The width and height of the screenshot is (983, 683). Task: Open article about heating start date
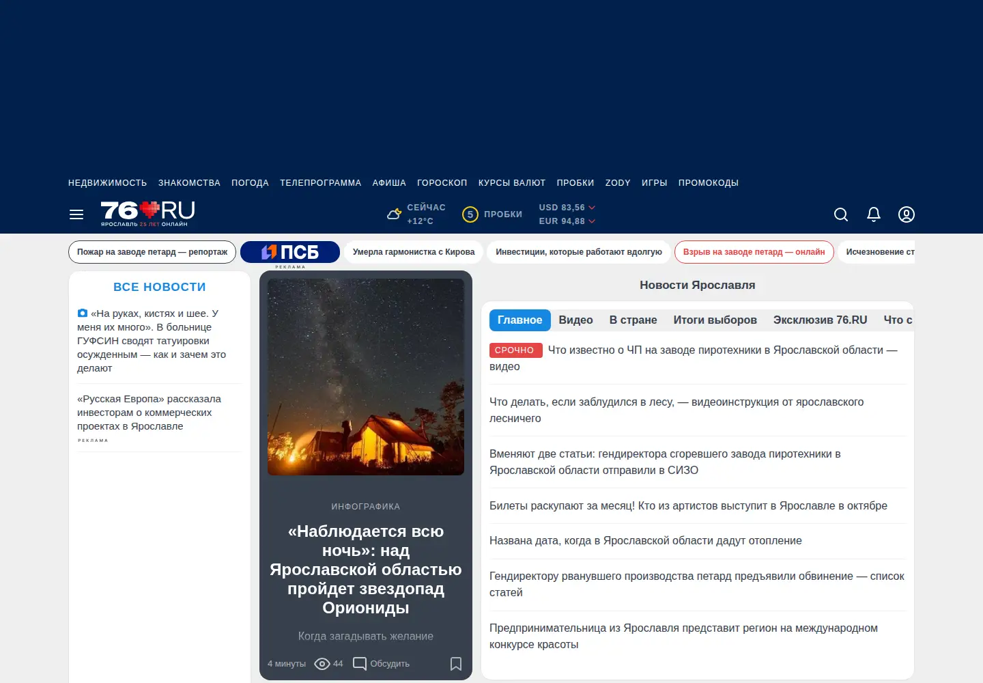click(646, 541)
